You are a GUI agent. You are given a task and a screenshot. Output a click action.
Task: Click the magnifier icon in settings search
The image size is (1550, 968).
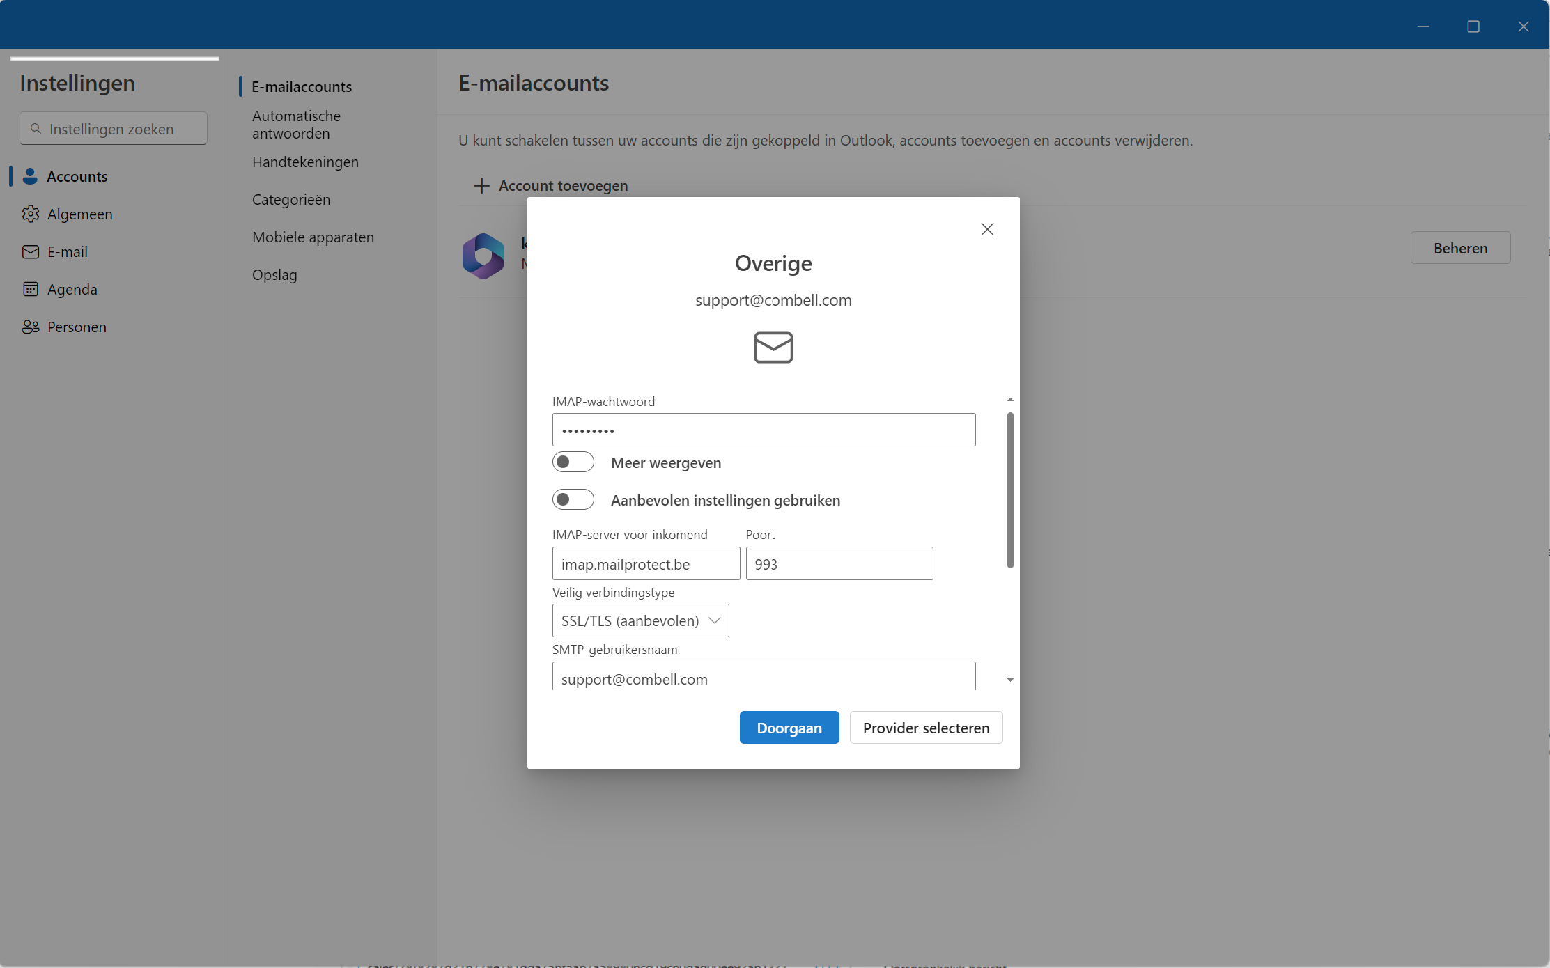click(x=36, y=129)
